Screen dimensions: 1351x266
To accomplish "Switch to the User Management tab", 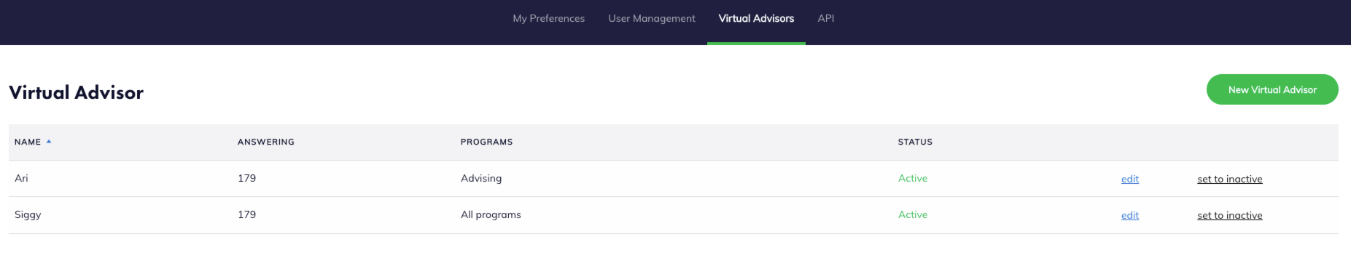I will click(x=652, y=18).
